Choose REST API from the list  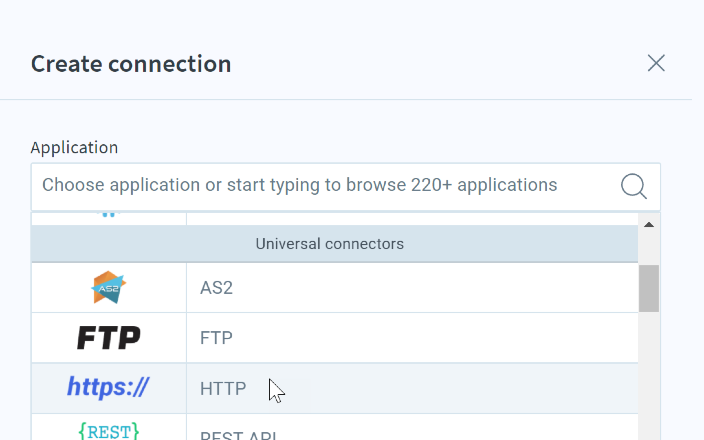point(335,427)
